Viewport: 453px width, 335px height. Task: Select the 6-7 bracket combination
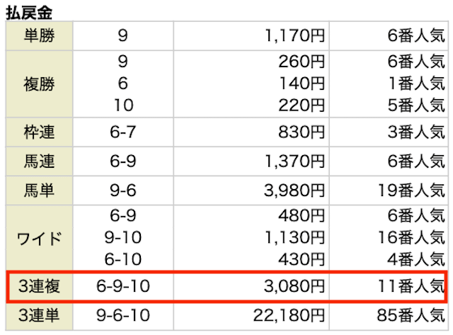[122, 132]
